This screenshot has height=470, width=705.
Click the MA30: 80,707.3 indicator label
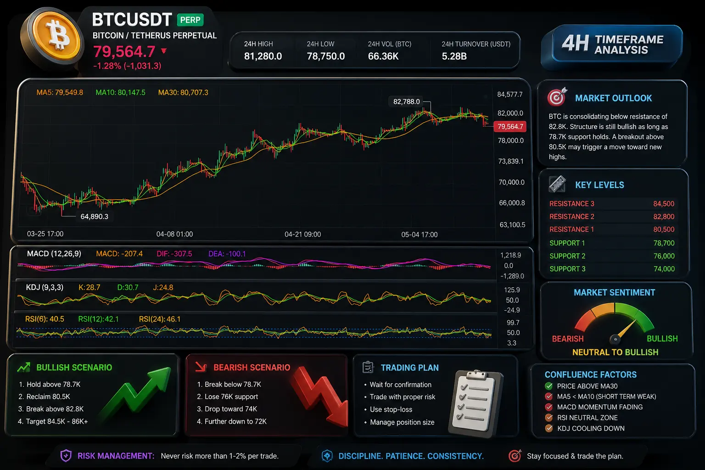coord(183,92)
